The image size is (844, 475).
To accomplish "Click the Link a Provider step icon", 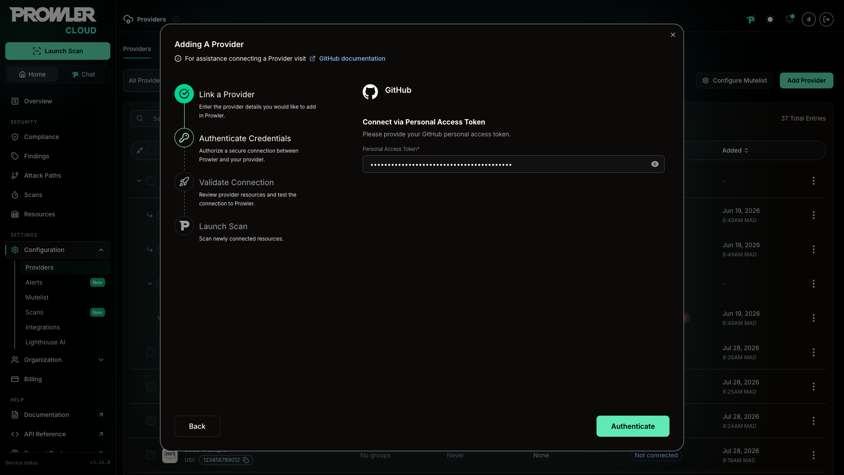I will tap(184, 94).
